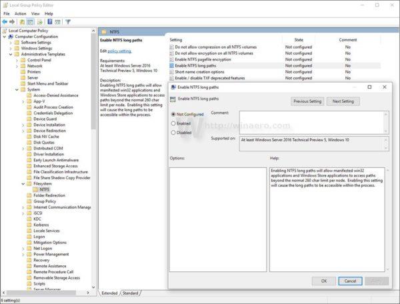
Task: Click the Back arrow in the toolbar
Action: tap(5, 22)
